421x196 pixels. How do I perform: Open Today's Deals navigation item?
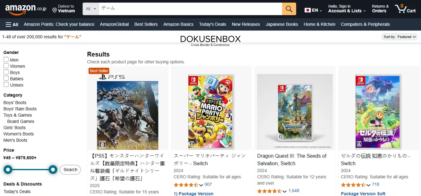212,24
